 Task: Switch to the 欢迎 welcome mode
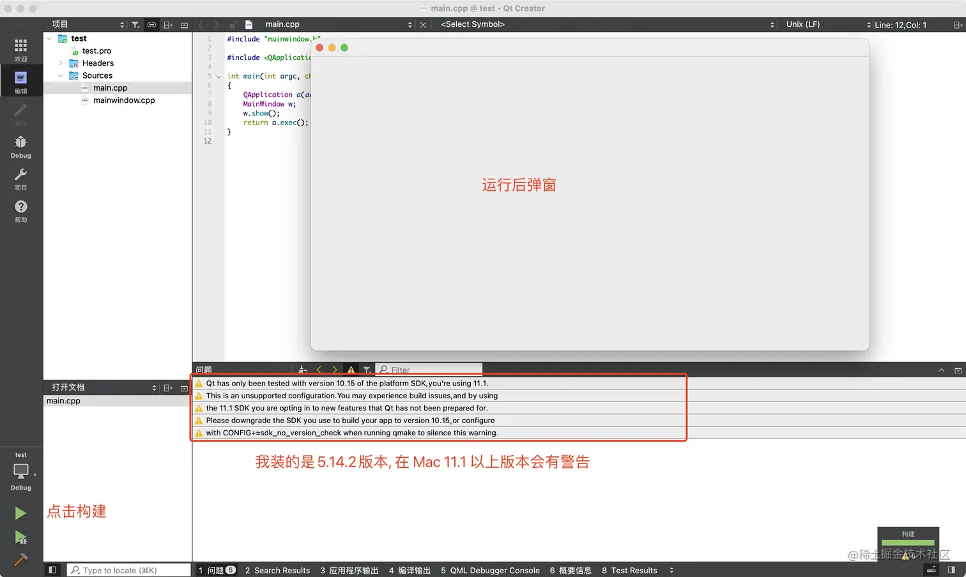(21, 49)
